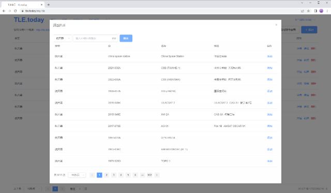
Task: Add the 1965-038C row
Action: click(269, 149)
